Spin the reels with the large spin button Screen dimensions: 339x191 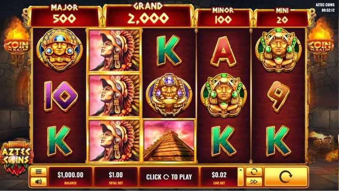(x=286, y=177)
